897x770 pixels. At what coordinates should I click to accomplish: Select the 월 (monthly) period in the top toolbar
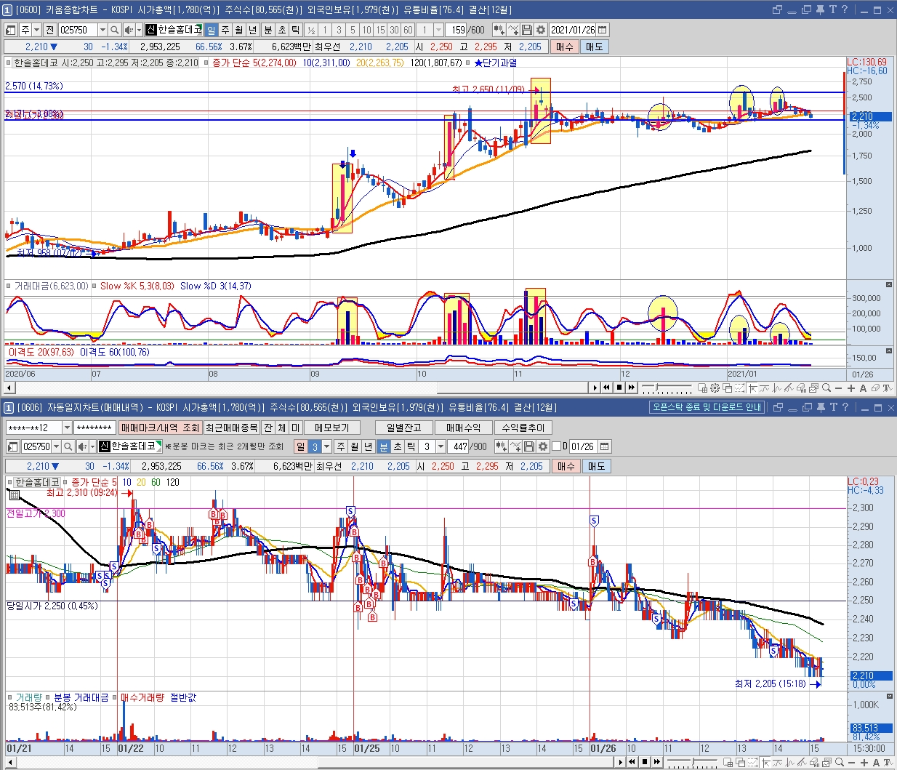tap(239, 30)
